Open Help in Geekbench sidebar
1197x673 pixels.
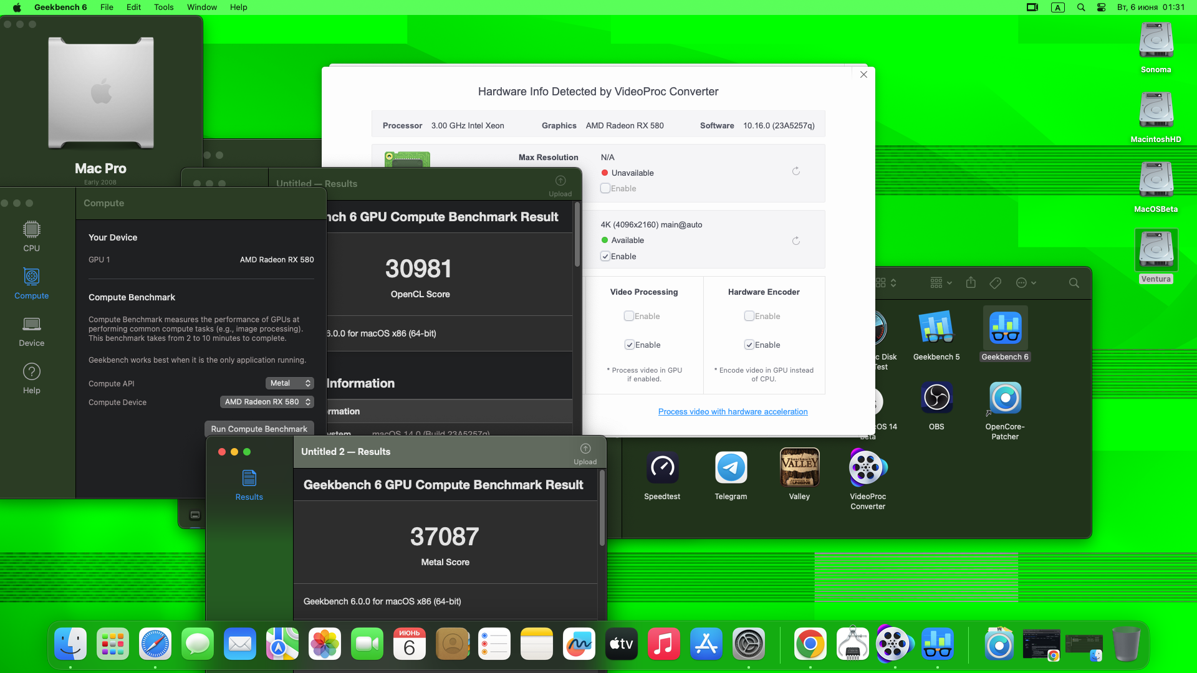tap(31, 378)
